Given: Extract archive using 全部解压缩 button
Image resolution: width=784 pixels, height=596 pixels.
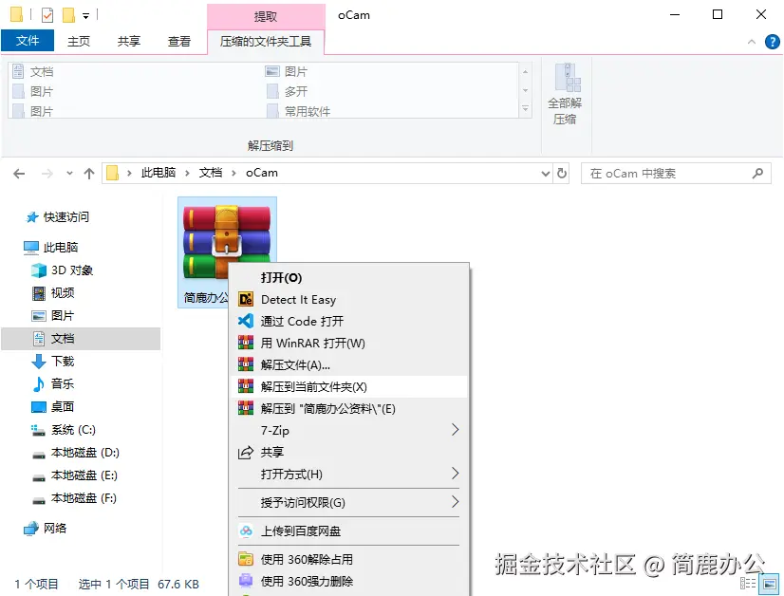Looking at the screenshot, I should coord(566,92).
